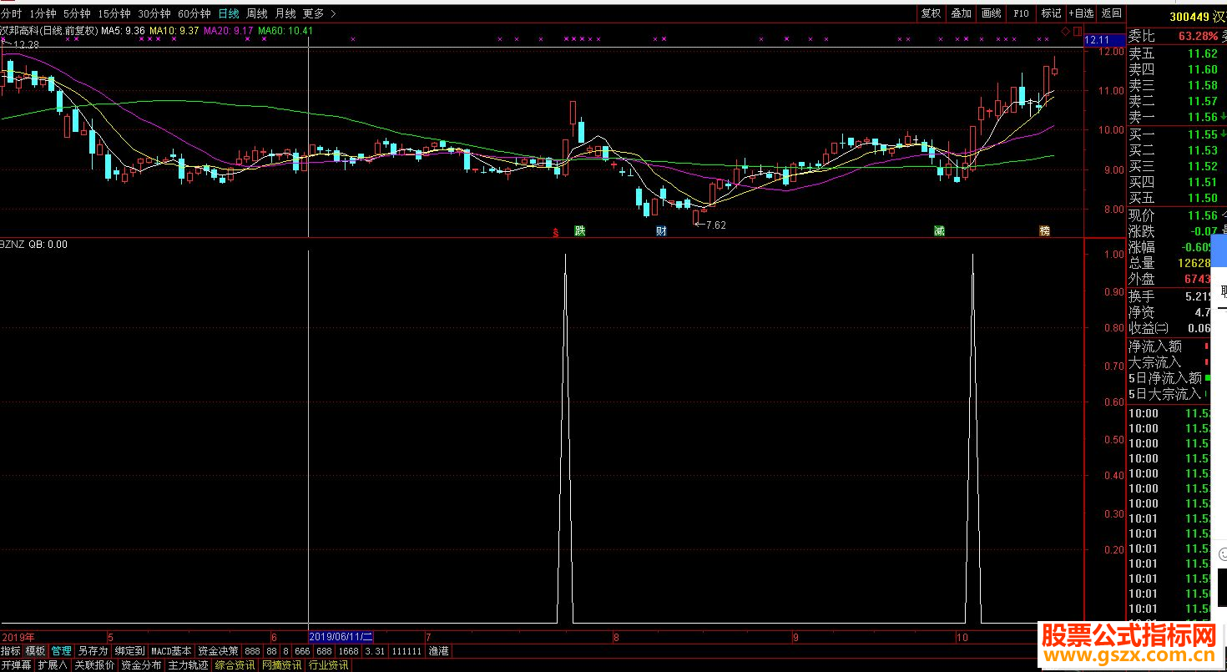Select the 30分钟 chart period
Image resolution: width=1227 pixels, height=672 pixels.
[154, 13]
